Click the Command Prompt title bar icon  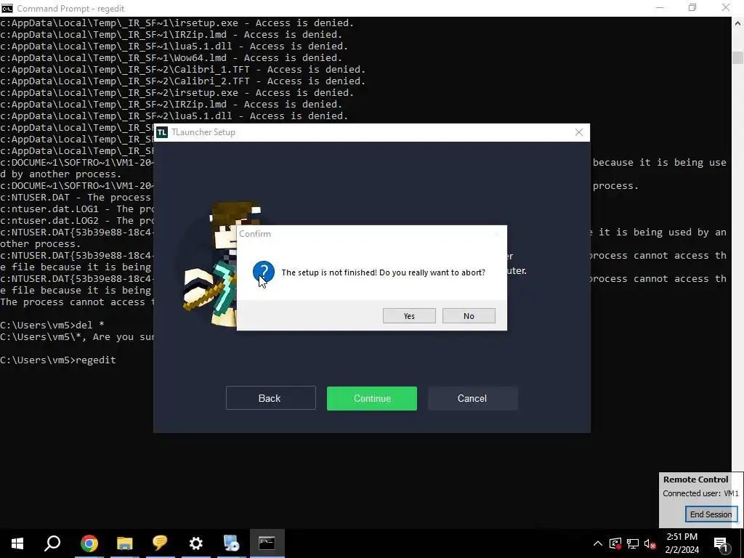pyautogui.click(x=7, y=8)
